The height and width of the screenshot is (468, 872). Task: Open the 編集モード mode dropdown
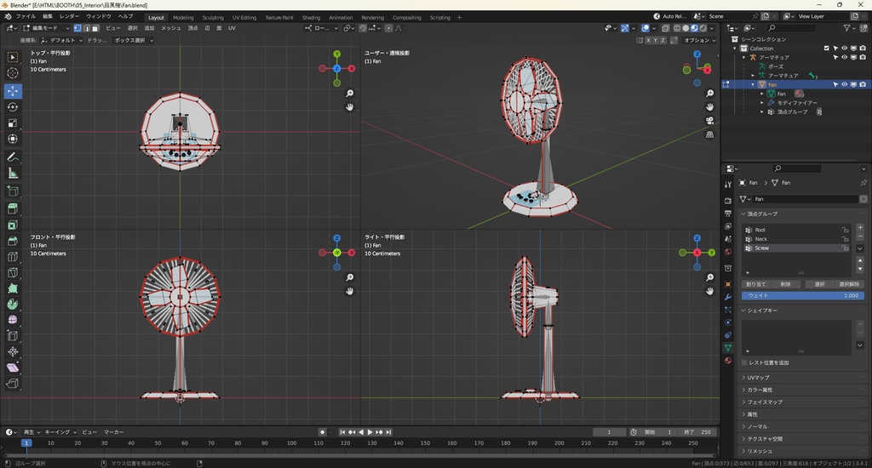tap(45, 28)
